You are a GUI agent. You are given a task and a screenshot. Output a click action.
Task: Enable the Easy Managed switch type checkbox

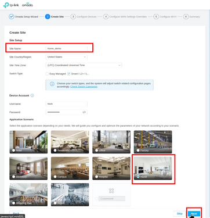(47, 74)
